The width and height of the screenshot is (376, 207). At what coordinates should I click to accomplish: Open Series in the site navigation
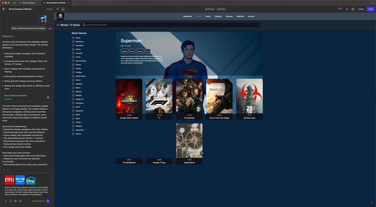point(208,16)
